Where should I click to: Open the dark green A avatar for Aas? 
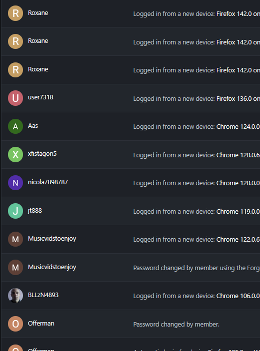(15, 126)
